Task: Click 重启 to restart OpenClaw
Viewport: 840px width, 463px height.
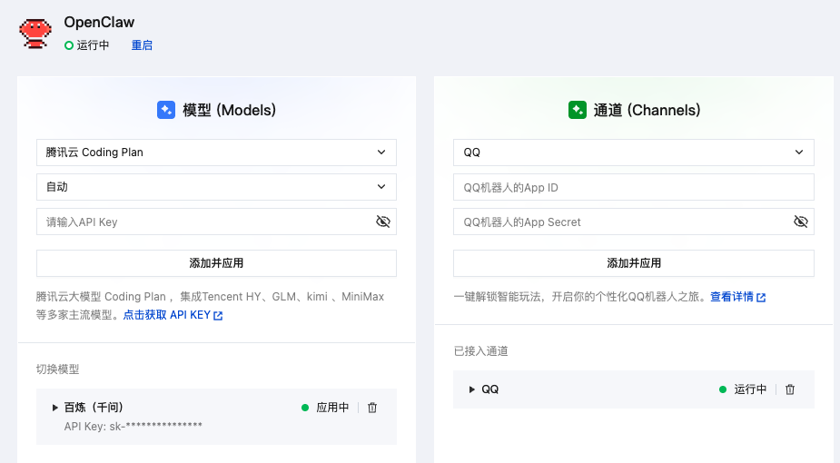Action: point(142,45)
